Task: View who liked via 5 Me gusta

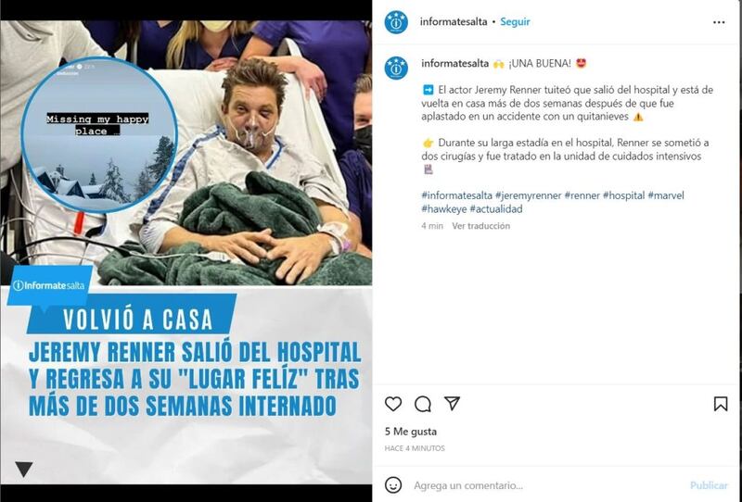Action: pos(410,432)
